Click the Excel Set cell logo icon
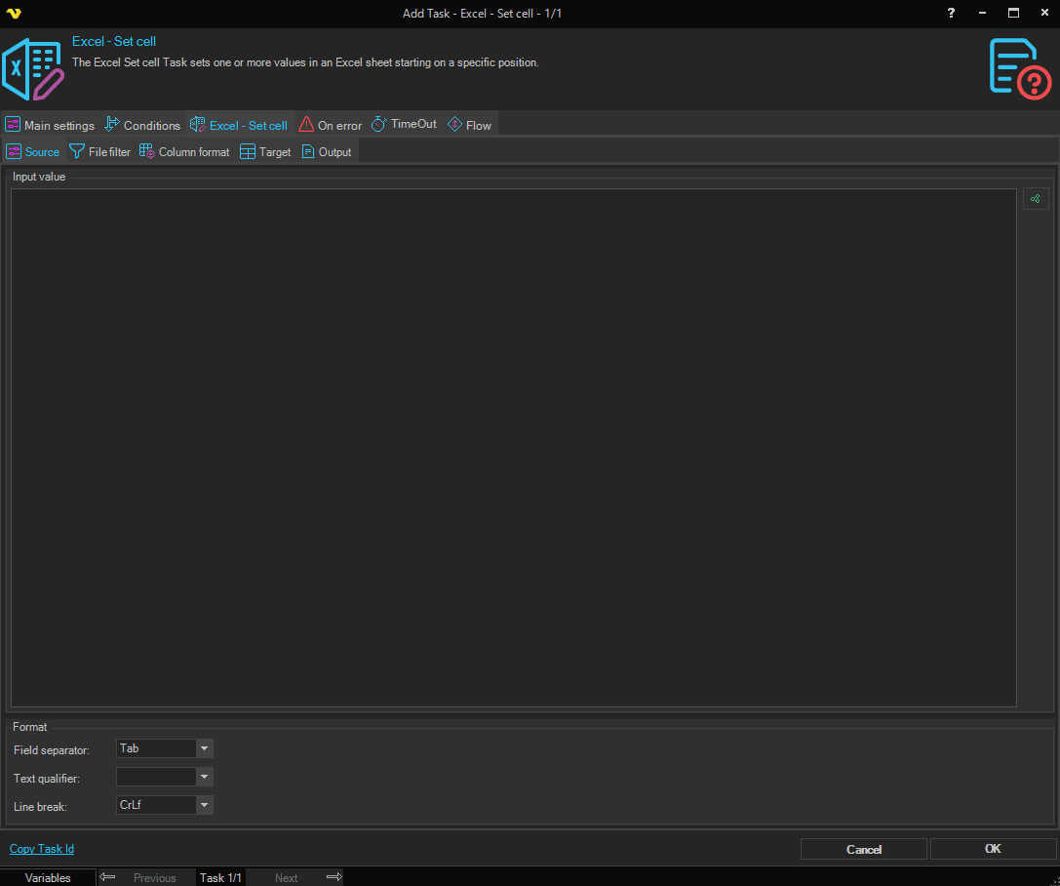Screen dimensions: 1060x886 click(33, 69)
